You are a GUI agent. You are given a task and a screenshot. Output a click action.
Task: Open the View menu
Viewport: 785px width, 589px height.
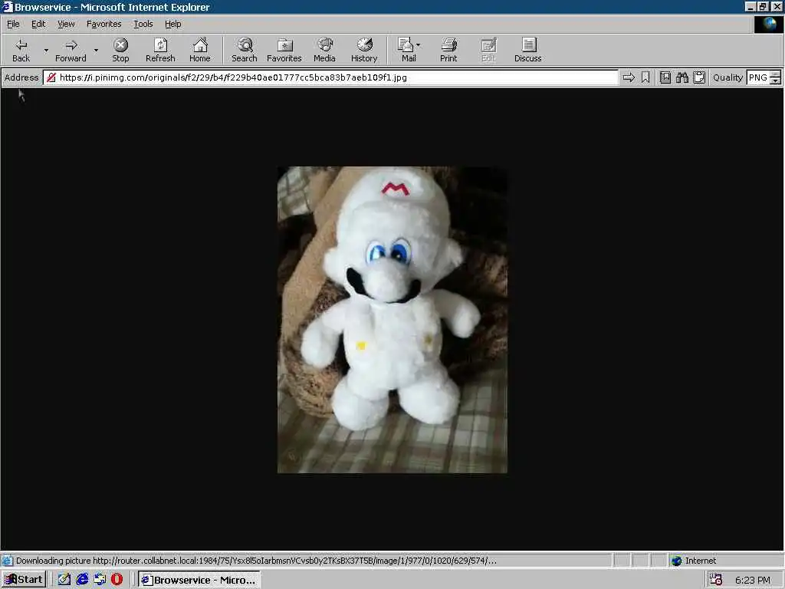[x=66, y=24]
